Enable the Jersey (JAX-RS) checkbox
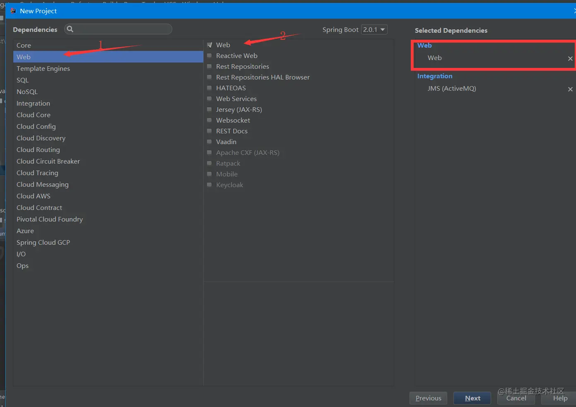576x407 pixels. [210, 109]
